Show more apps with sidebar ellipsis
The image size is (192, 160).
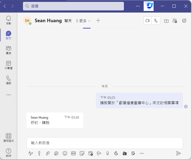(9, 95)
